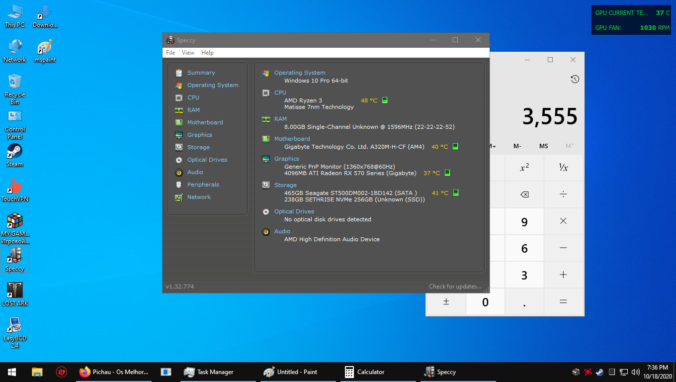Click the hard drive temperature reading 41 °C
676x382 pixels.
click(x=440, y=193)
